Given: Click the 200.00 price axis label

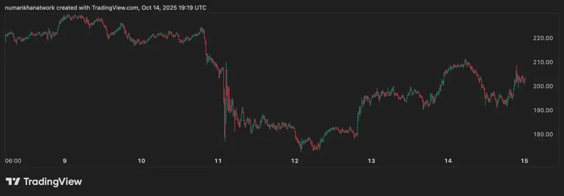Looking at the screenshot, I should coord(543,86).
